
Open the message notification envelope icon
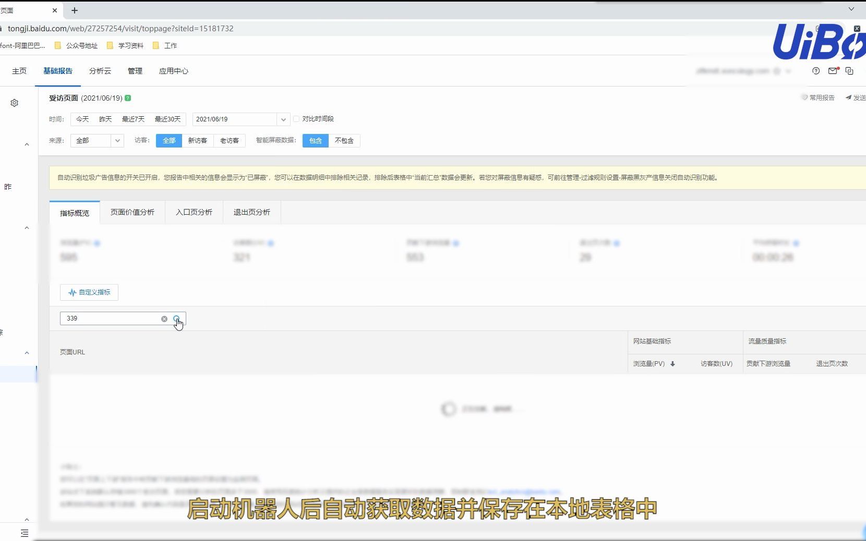833,71
